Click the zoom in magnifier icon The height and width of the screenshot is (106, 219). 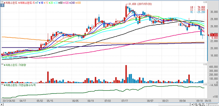click(200, 104)
